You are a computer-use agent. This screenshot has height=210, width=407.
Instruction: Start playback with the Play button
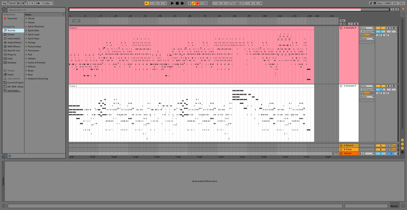172,3
